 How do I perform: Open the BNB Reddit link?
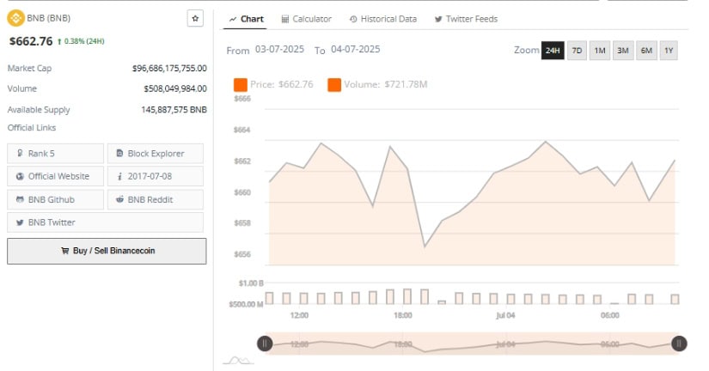pyautogui.click(x=156, y=199)
